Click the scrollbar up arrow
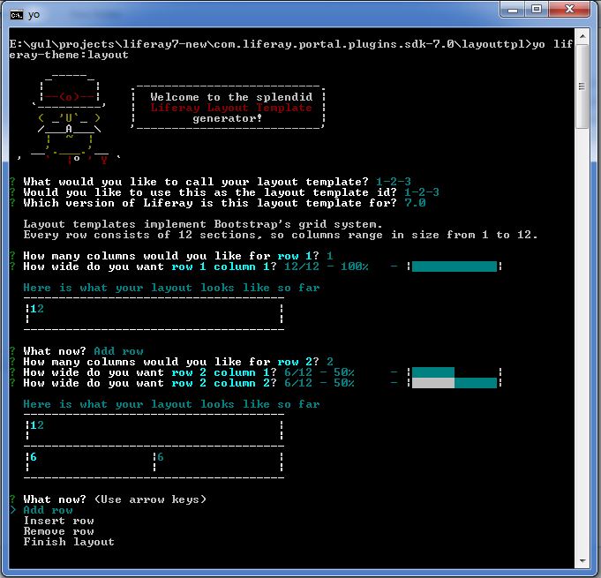 [582, 36]
